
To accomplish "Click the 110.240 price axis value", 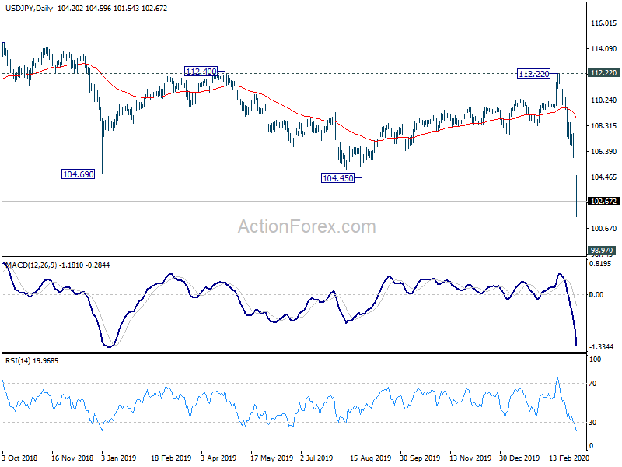I will coord(604,100).
